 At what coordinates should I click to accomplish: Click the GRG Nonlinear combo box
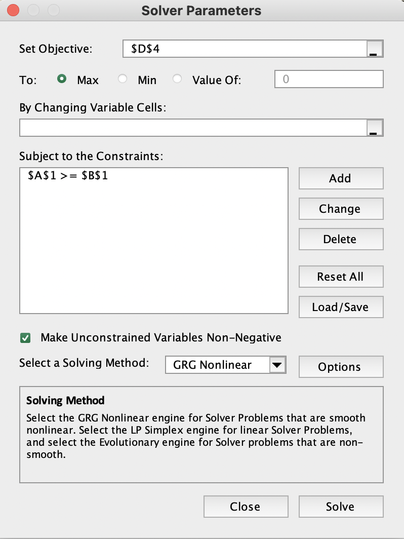click(x=218, y=365)
